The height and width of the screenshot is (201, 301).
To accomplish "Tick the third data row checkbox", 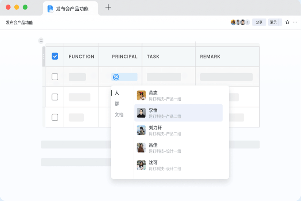I will click(55, 117).
